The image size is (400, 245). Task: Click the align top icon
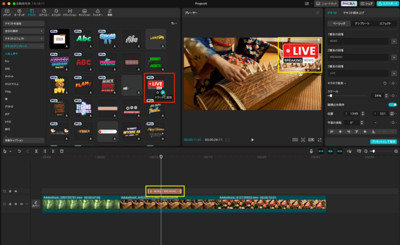point(357,132)
